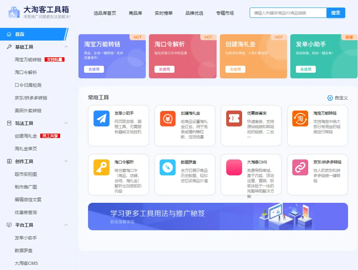
Task: Open the pink 大淘客CMS icon
Action: pos(234,167)
